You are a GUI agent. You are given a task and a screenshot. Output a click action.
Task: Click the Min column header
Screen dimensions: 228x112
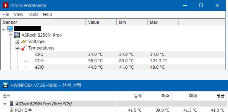132,22
